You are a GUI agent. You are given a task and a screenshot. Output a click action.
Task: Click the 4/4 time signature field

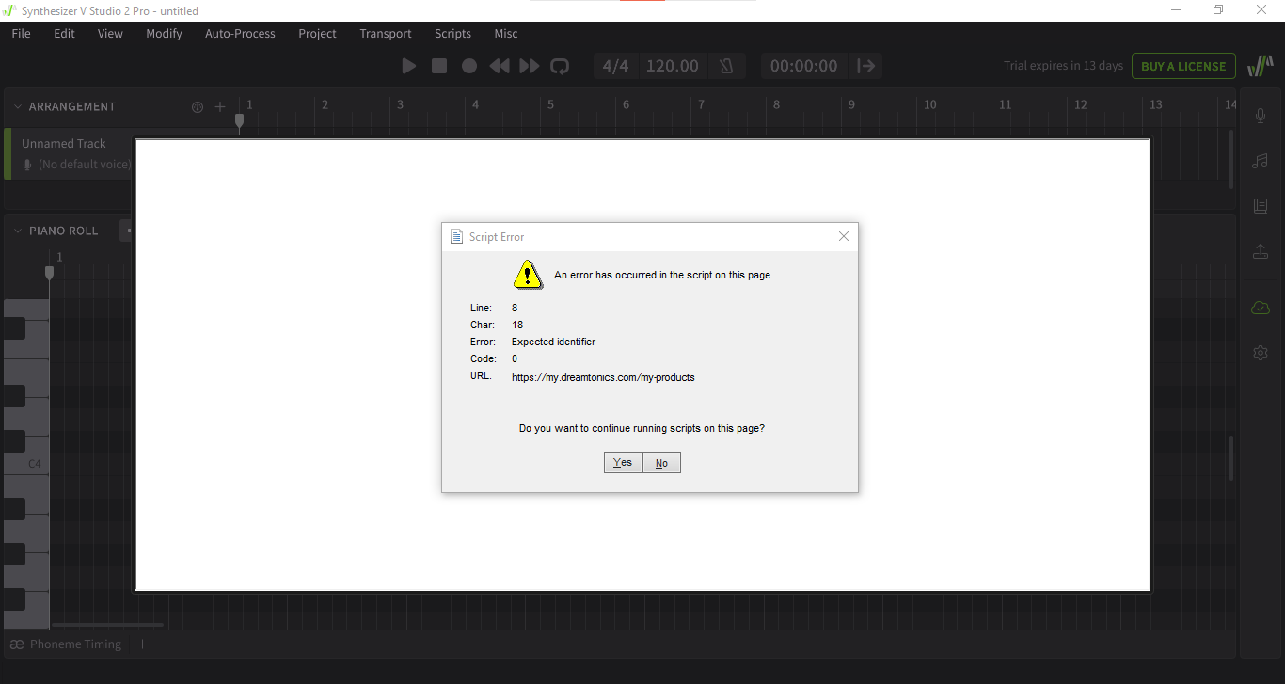(615, 66)
